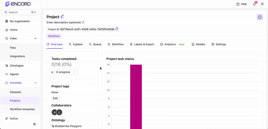Select Workflow templates in sidebar
Image resolution: width=268 pixels, height=129 pixels.
(22, 109)
